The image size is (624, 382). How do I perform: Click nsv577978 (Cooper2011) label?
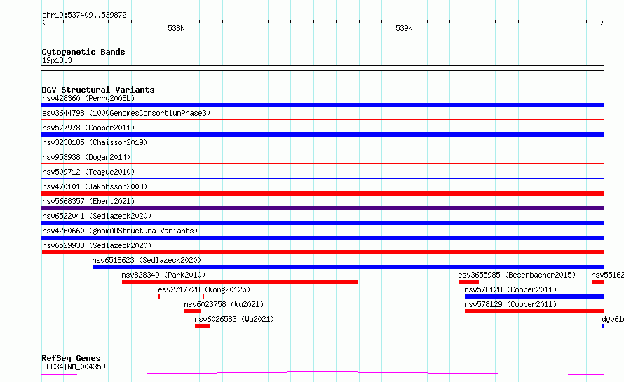88,128
